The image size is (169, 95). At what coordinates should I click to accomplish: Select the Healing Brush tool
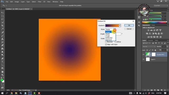[2, 32]
